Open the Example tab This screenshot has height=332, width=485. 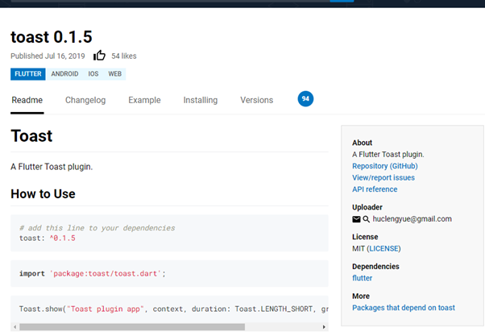coord(145,101)
